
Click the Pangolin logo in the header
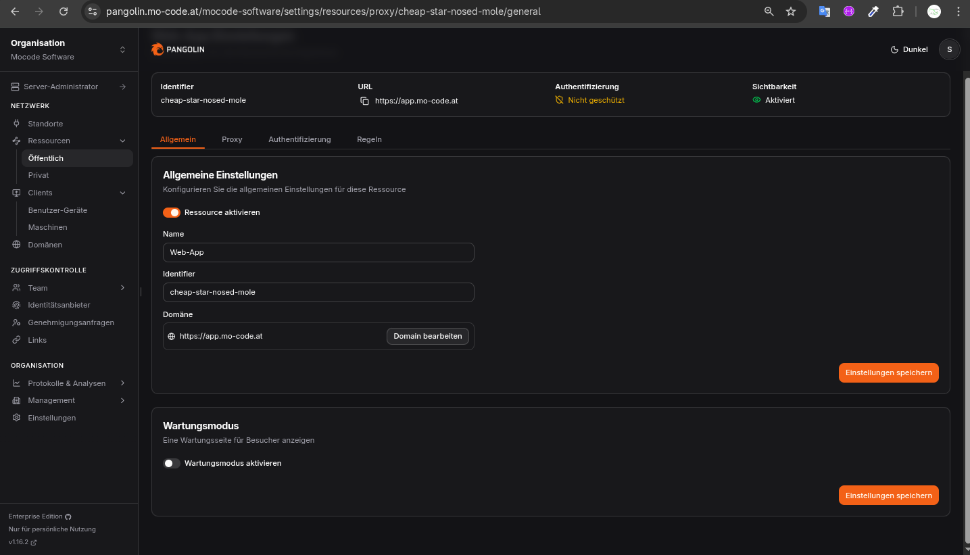pyautogui.click(x=178, y=49)
